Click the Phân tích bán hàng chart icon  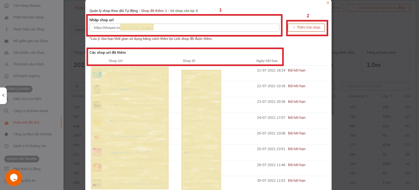tap(6, 17)
